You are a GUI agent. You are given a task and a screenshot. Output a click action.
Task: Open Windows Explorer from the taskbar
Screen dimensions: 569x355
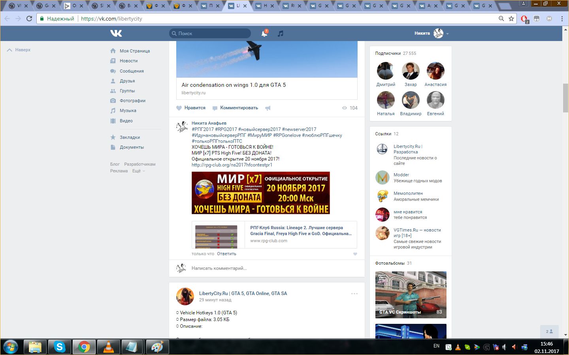[35, 347]
